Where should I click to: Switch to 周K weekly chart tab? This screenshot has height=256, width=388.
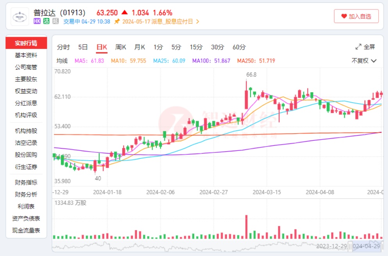[x=121, y=47]
